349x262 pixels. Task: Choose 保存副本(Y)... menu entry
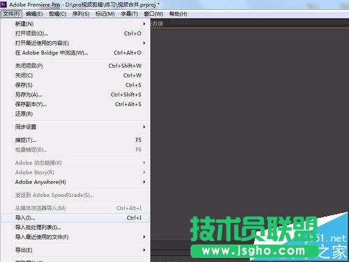(x=75, y=104)
